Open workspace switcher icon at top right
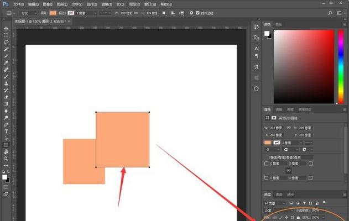The image size is (349, 221). 339,13
